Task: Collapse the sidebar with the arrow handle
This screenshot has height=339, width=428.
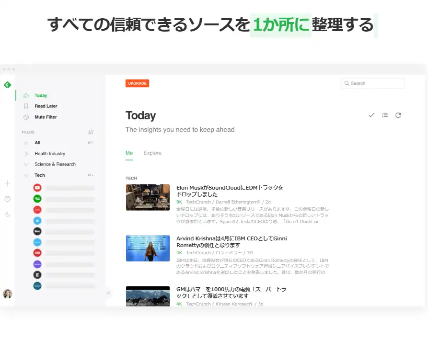Action: [x=108, y=293]
